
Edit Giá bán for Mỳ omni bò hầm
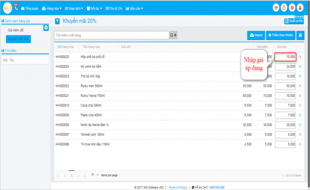click(x=285, y=67)
